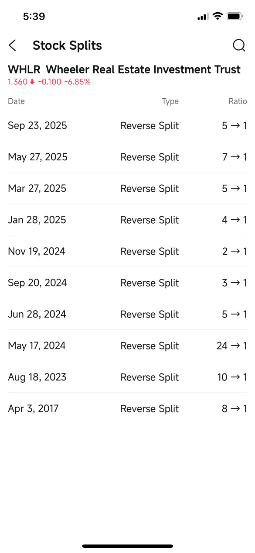Open Wheeler Real Estate Investment Trust name
The height and width of the screenshot is (553, 255).
point(143,69)
